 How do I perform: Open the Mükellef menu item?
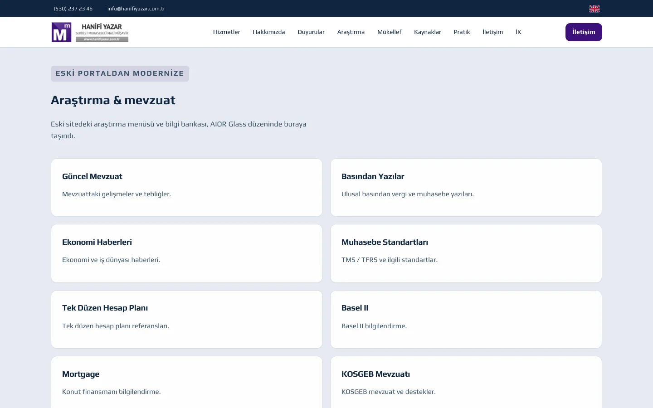tap(390, 32)
